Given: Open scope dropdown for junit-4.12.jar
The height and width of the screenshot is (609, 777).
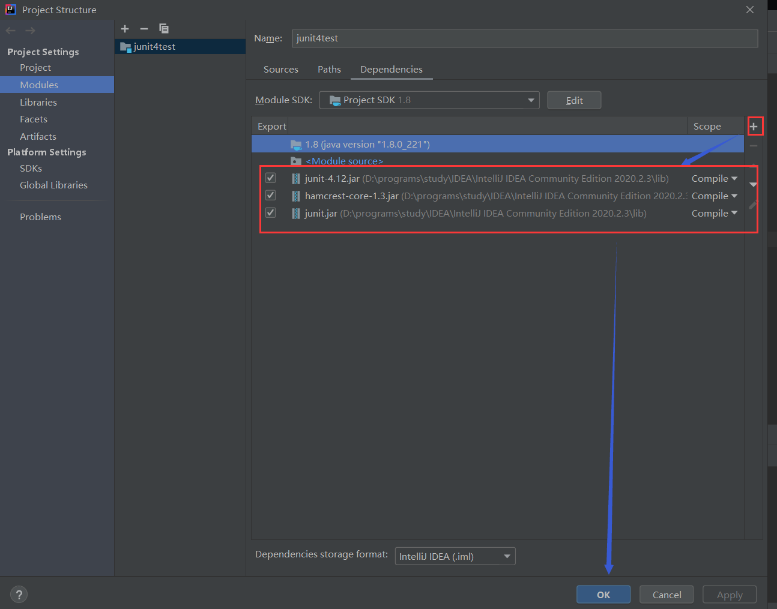Looking at the screenshot, I should click(715, 179).
